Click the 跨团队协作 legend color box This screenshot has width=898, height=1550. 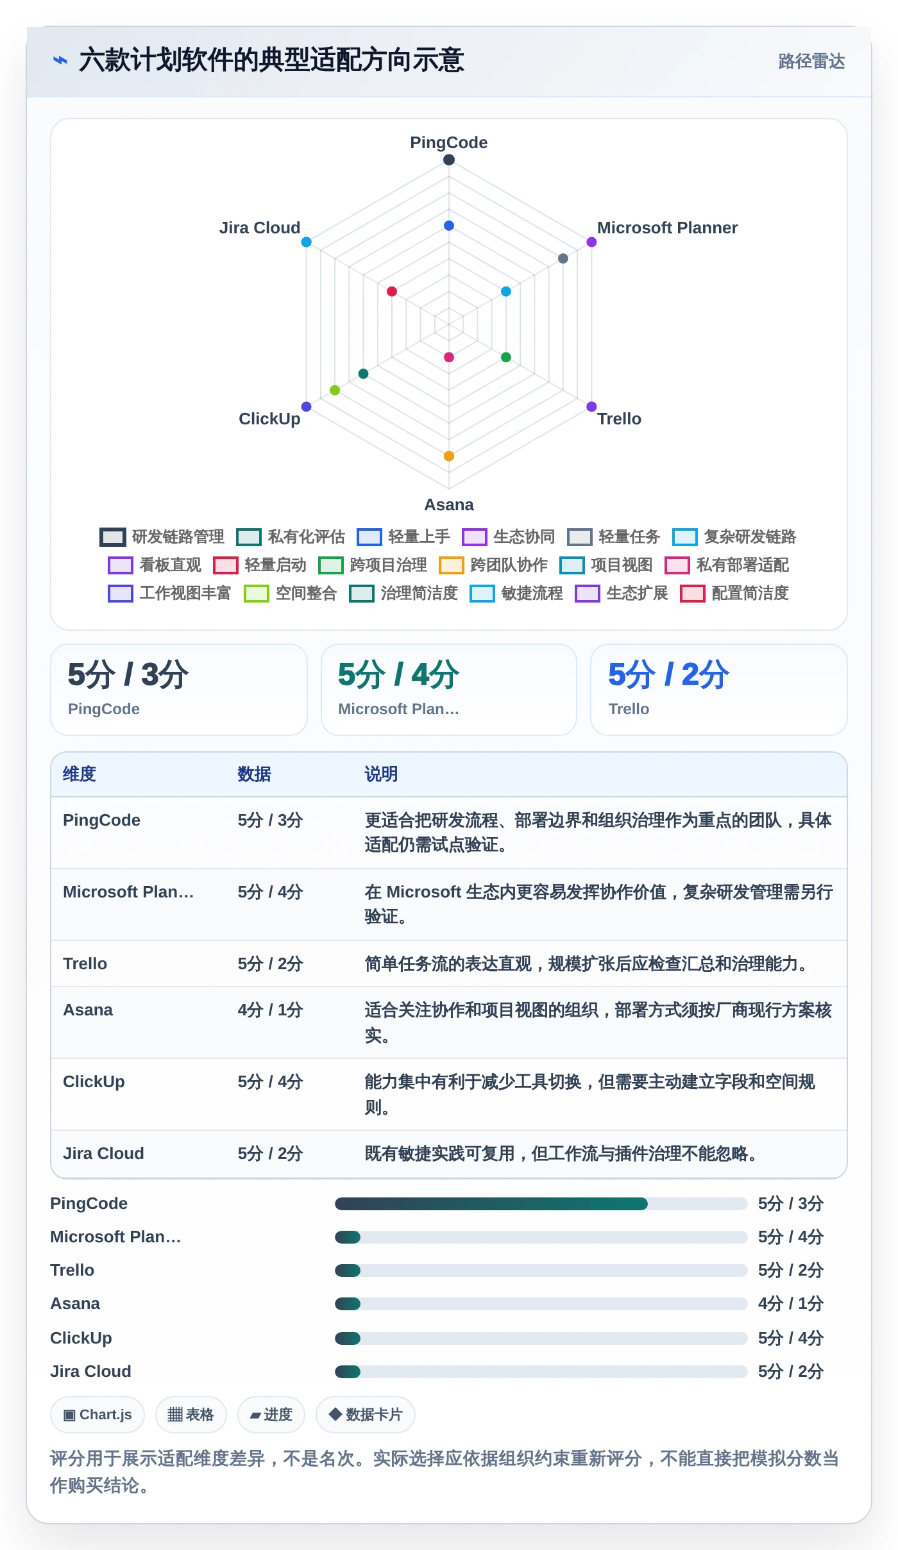point(451,565)
